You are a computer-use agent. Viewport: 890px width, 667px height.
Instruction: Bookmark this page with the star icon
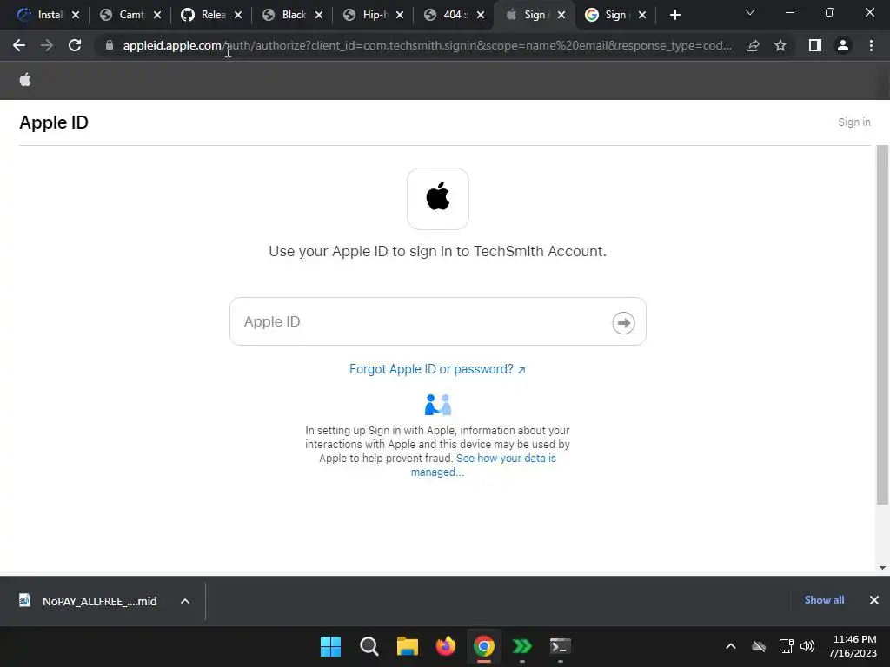tap(780, 45)
